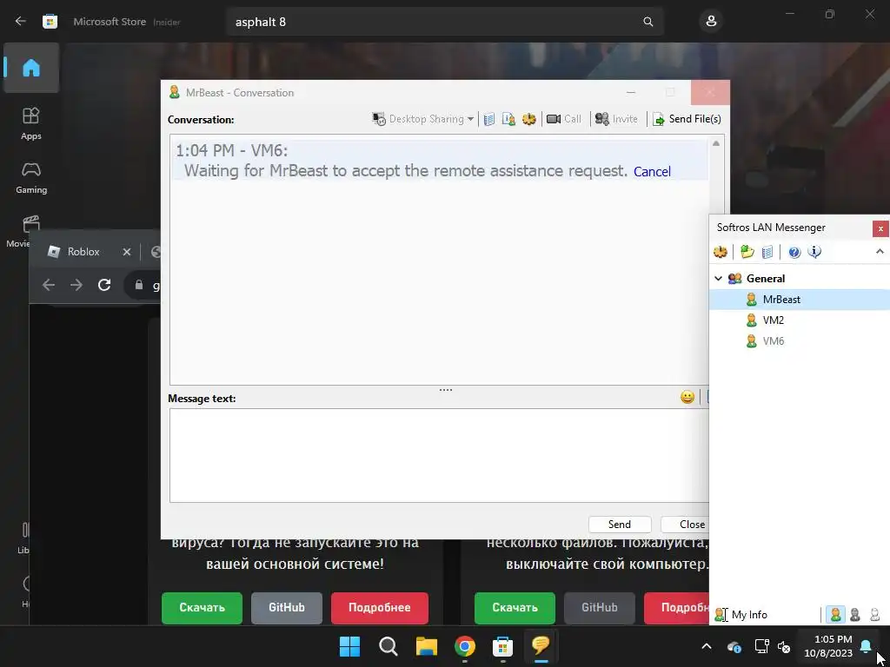The width and height of the screenshot is (890, 667).
Task: Open notifications bell in taskbar
Action: [866, 646]
